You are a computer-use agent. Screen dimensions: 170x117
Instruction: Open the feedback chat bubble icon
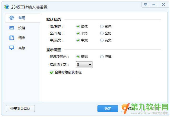[x=146, y=5]
